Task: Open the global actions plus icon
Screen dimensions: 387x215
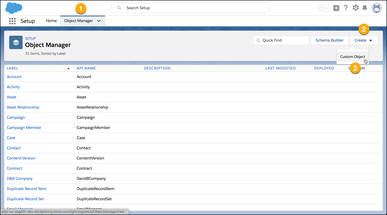Action: 336,8
